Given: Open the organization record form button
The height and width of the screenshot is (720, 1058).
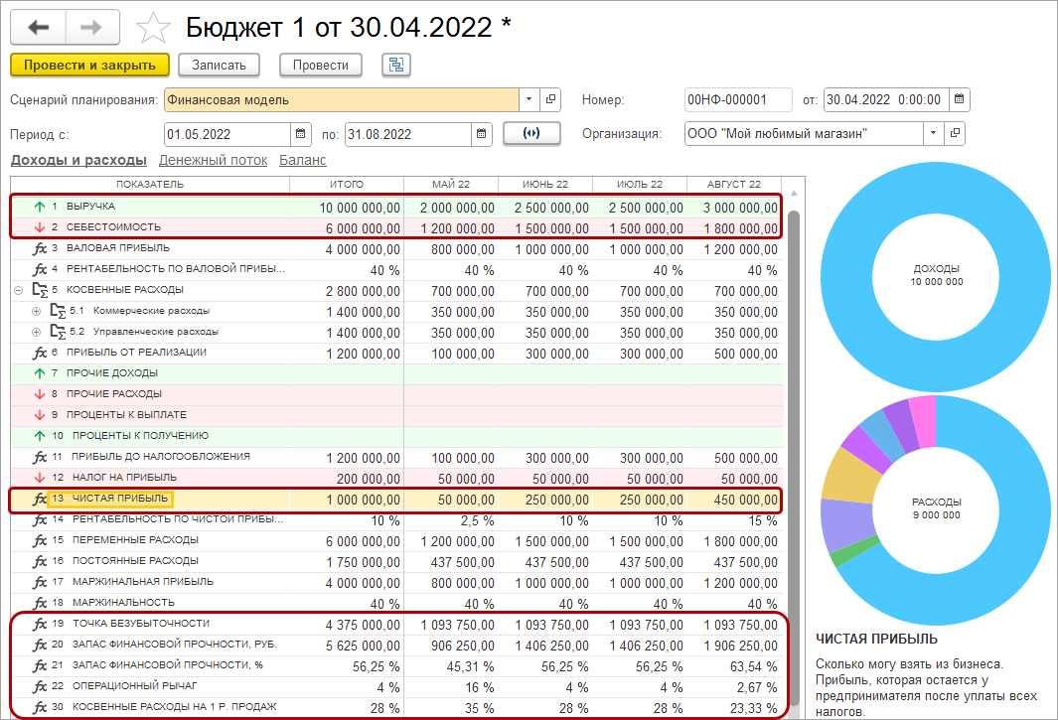Looking at the screenshot, I should pos(955,134).
